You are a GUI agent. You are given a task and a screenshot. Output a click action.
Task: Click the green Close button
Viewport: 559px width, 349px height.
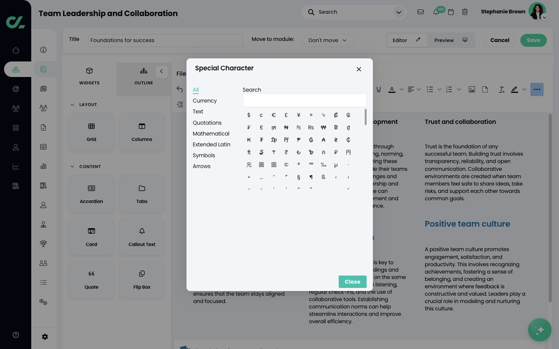[x=352, y=282]
